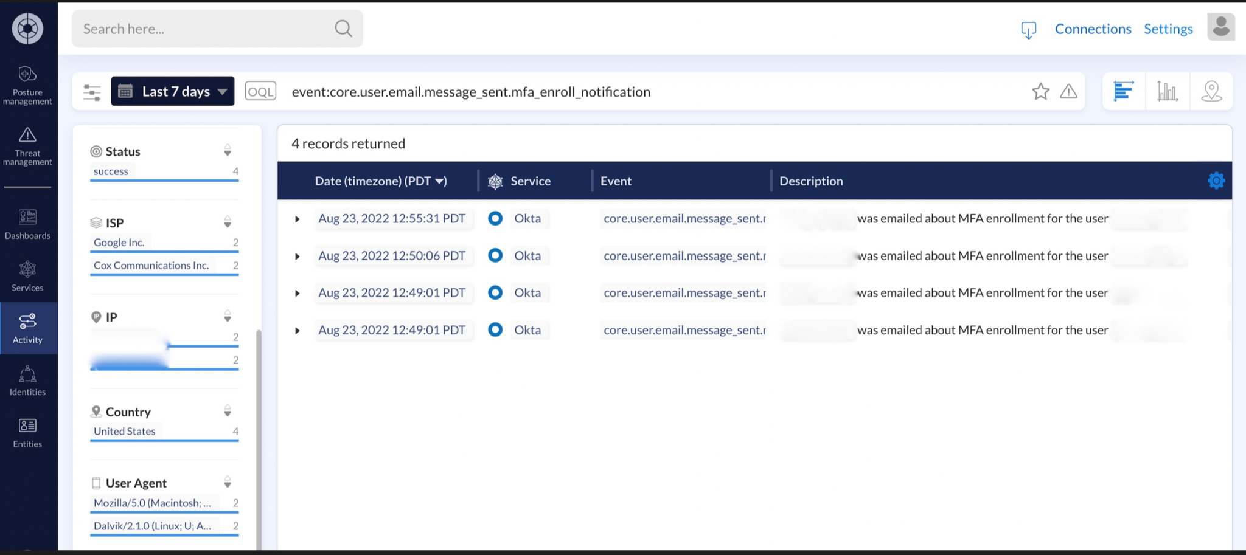This screenshot has height=555, width=1246.
Task: Click the date Aug 23, 2022 12:50:06 PDT
Action: [x=392, y=255]
